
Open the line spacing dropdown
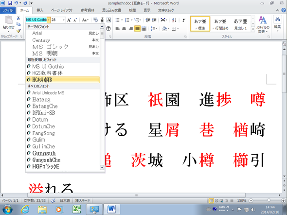point(154,29)
